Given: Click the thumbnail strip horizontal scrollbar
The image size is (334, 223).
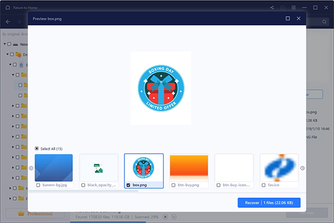Looking at the screenshot, I should pos(83,191).
